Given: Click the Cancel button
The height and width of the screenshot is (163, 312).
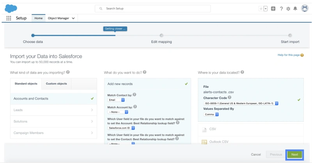Looking at the screenshot, I should coord(256,154).
